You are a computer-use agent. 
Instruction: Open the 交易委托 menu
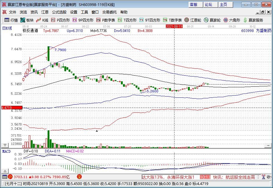110,12
